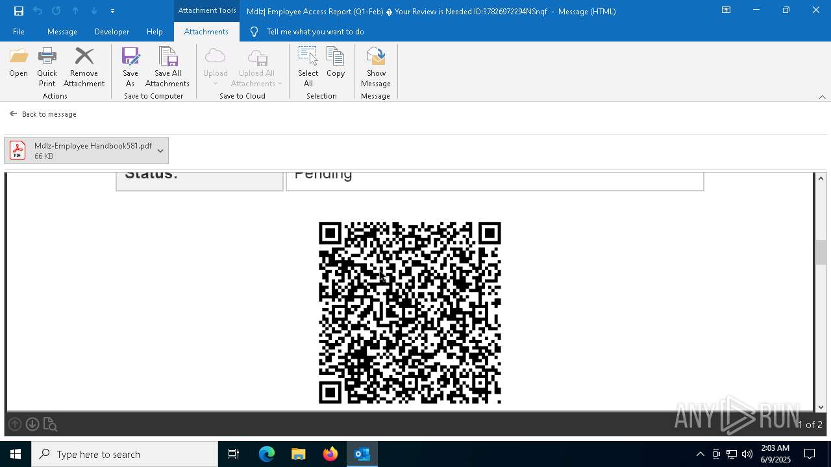Launch Microsoft Edge from the taskbar

[x=267, y=454]
